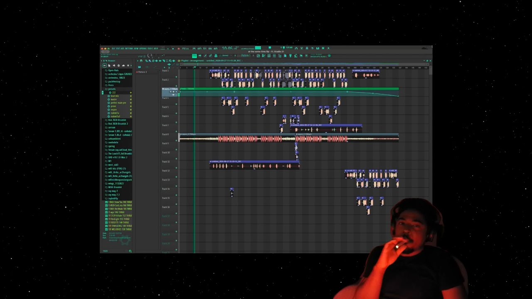
Task: Click the Stop button in transport
Action: pyautogui.click(x=173, y=49)
